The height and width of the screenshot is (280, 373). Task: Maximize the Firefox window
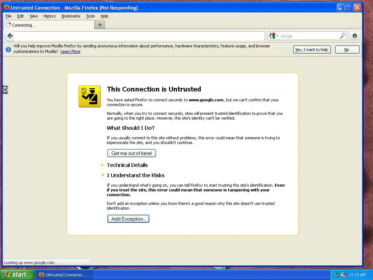point(349,8)
